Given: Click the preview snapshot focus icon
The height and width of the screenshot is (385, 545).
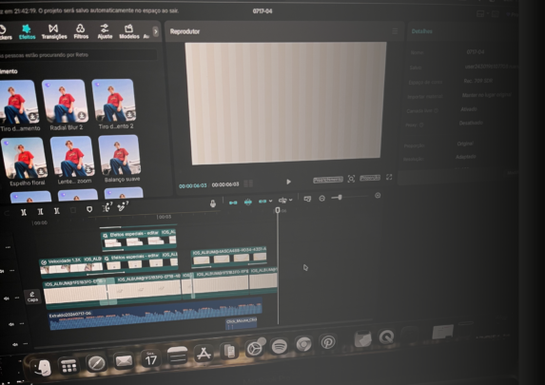Looking at the screenshot, I should [x=351, y=179].
